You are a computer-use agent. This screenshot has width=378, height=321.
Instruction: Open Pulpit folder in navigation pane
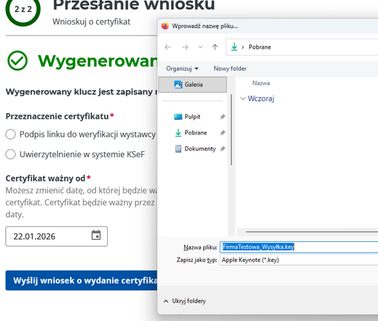pos(192,117)
